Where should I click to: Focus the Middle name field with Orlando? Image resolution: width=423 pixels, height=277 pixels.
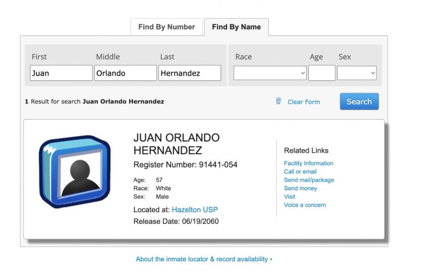pos(126,73)
